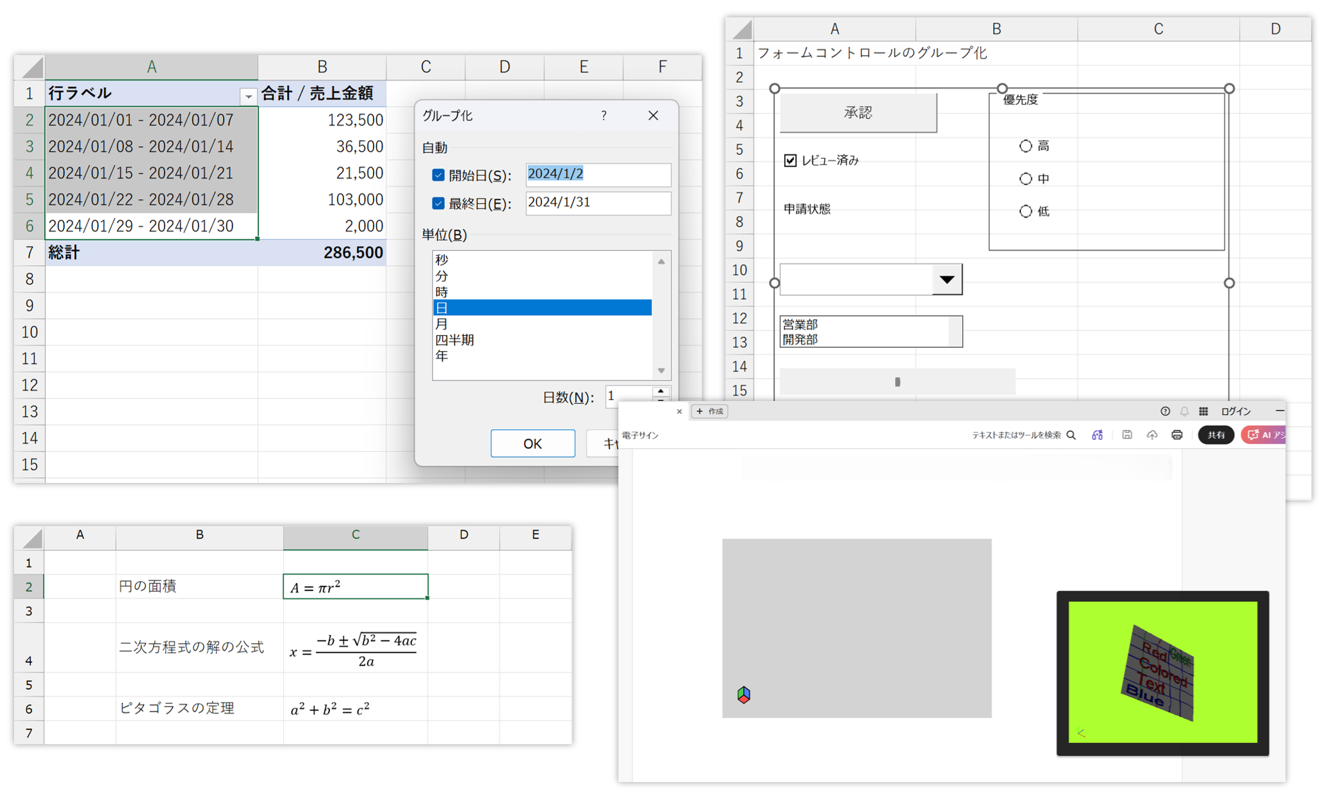Select 営業部 in the list box
The height and width of the screenshot is (800, 1329).
pyautogui.click(x=864, y=325)
